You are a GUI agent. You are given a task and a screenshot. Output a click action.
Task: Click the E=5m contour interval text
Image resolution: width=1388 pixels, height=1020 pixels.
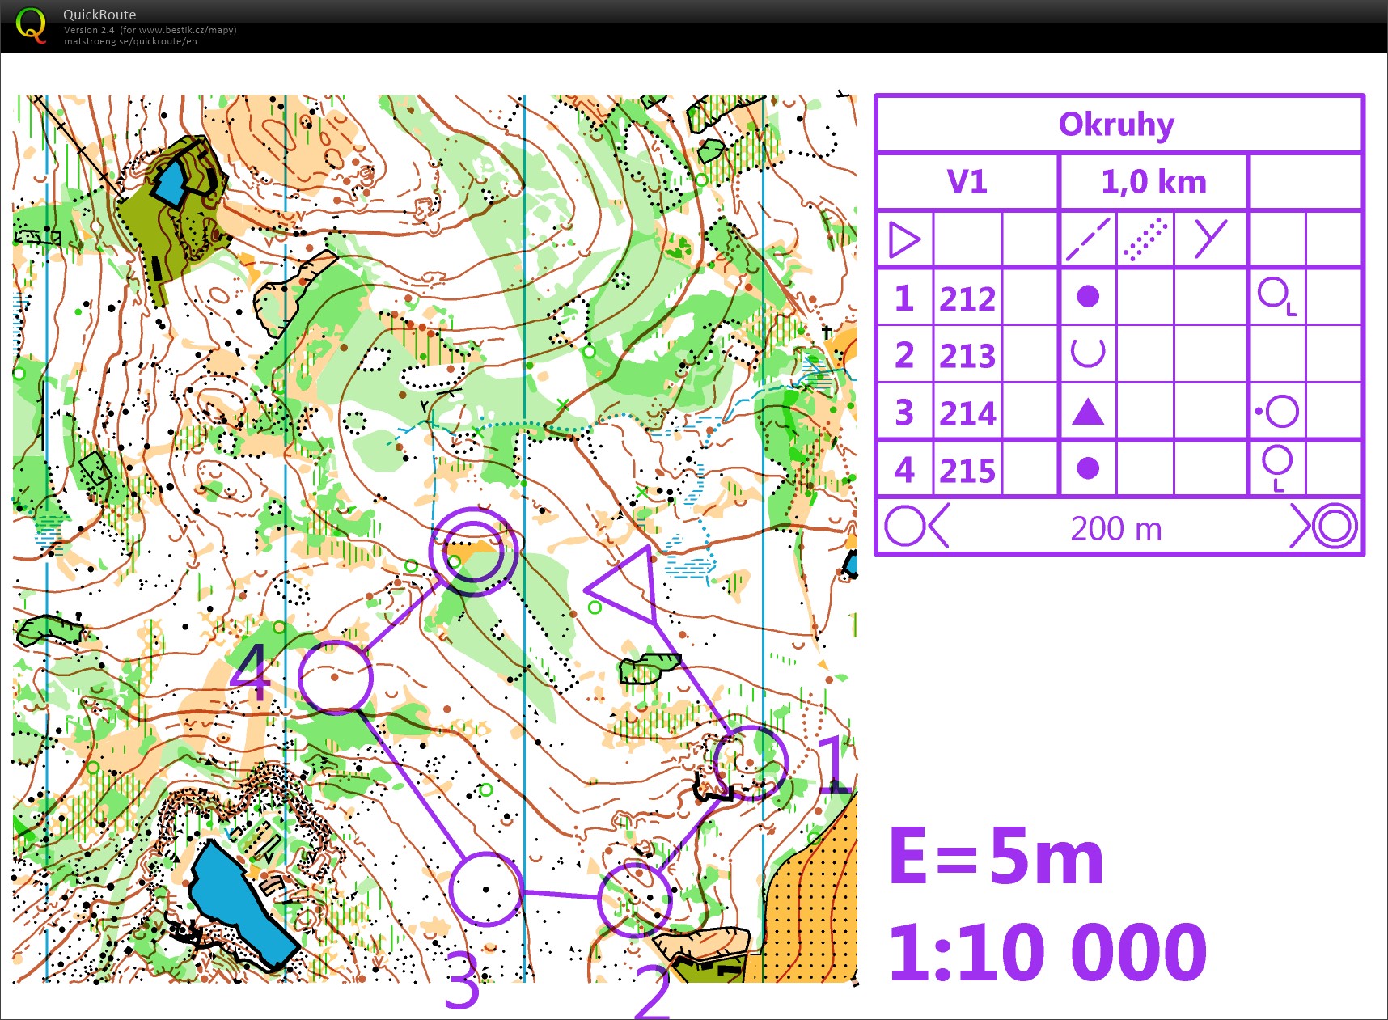[997, 857]
